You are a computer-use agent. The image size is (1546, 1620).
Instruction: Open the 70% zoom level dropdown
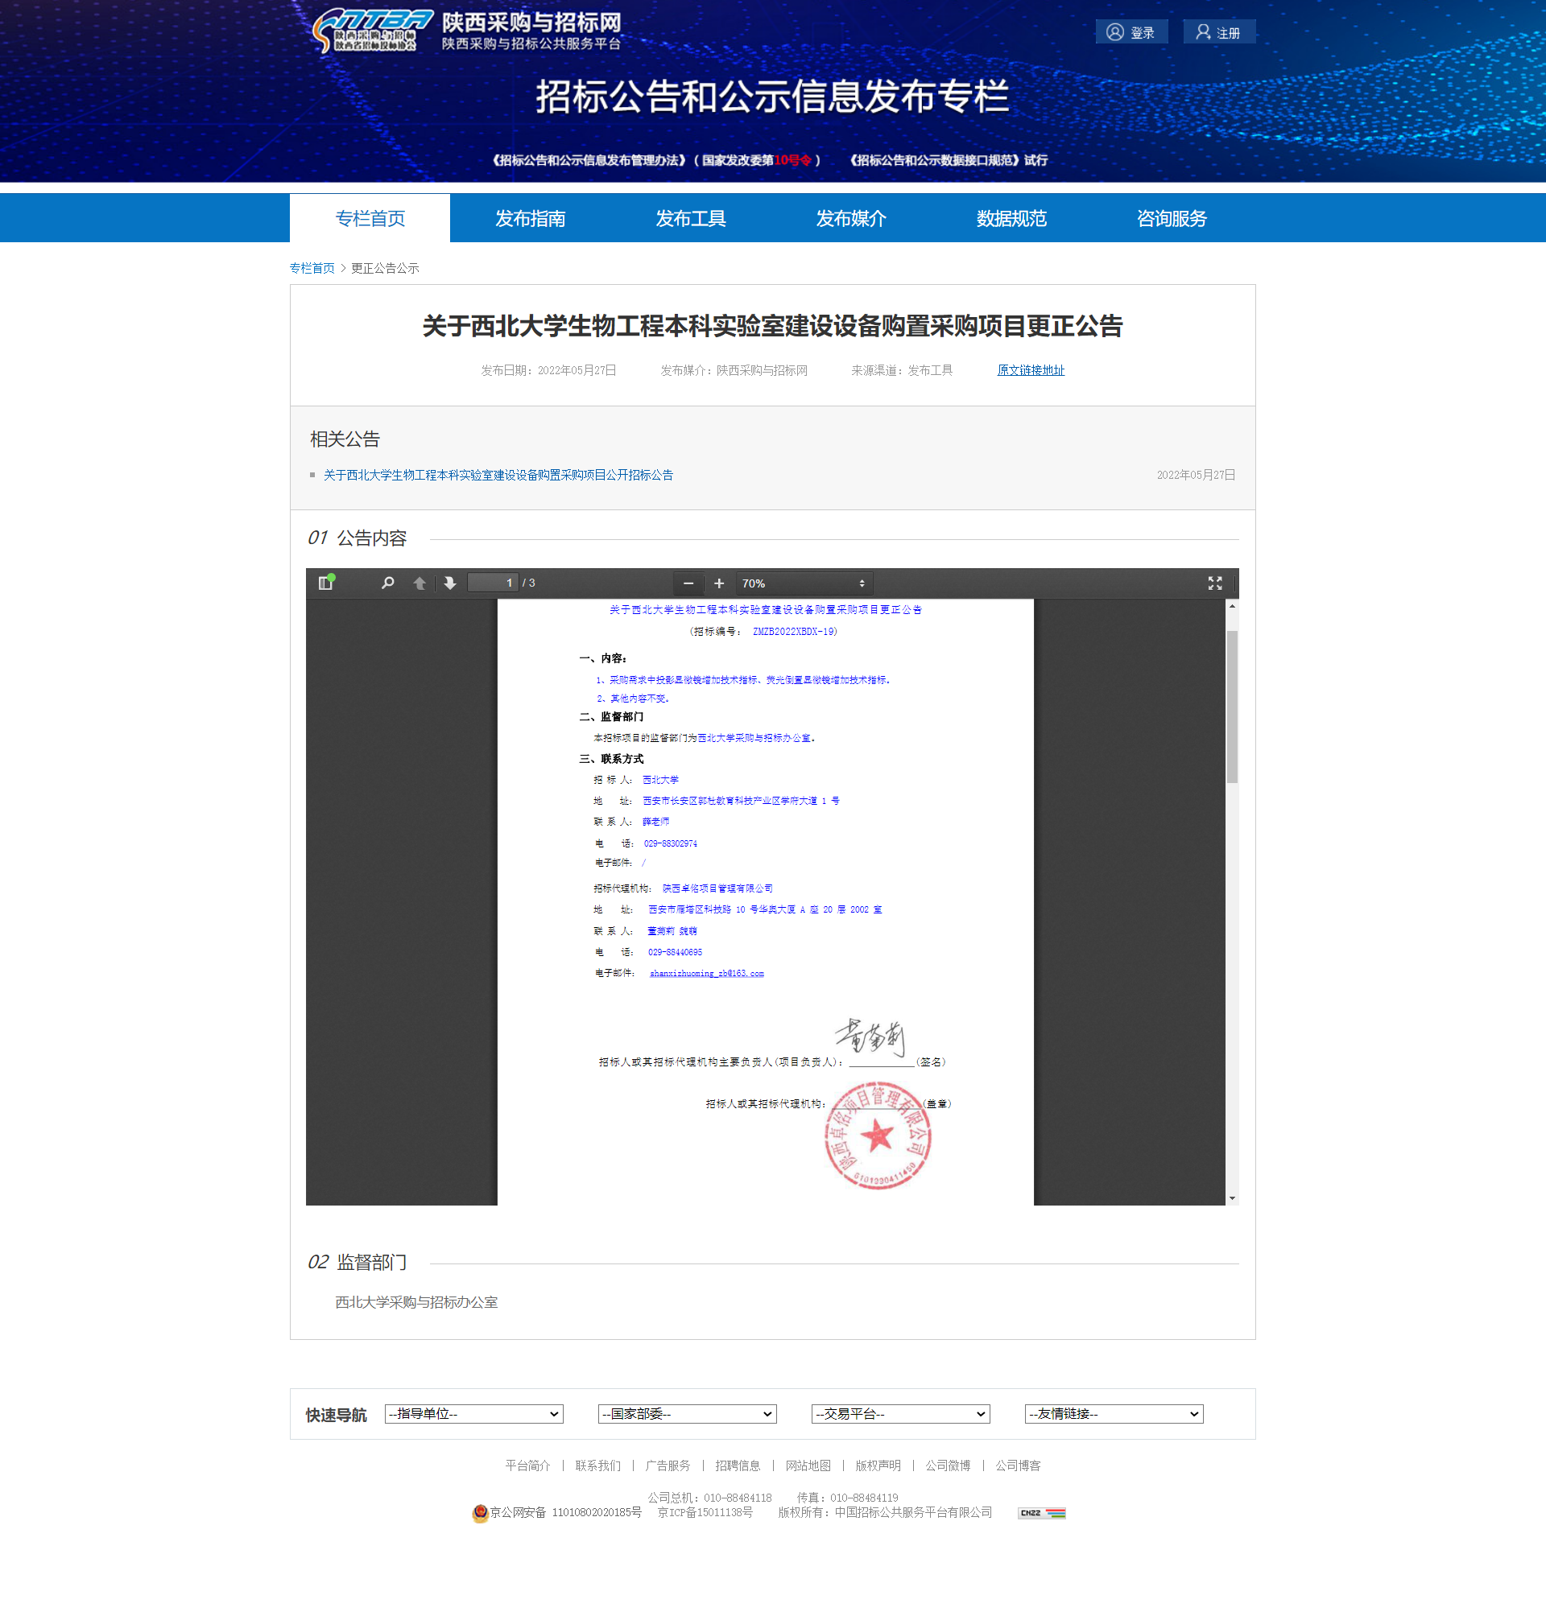pyautogui.click(x=803, y=583)
